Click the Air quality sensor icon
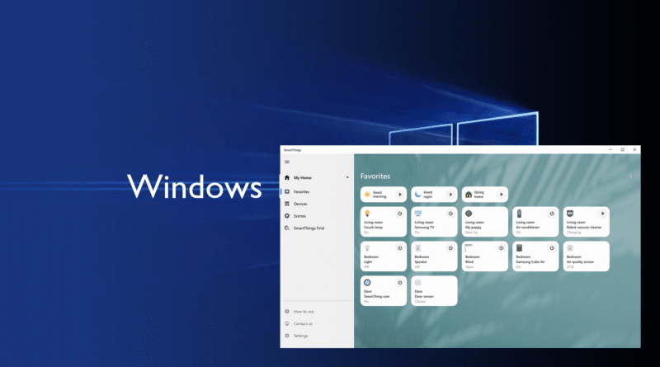660x367 pixels. click(x=570, y=248)
